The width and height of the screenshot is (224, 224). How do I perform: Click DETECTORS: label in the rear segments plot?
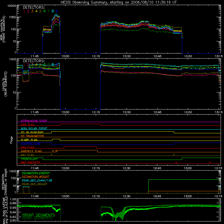pyautogui.click(x=34, y=61)
